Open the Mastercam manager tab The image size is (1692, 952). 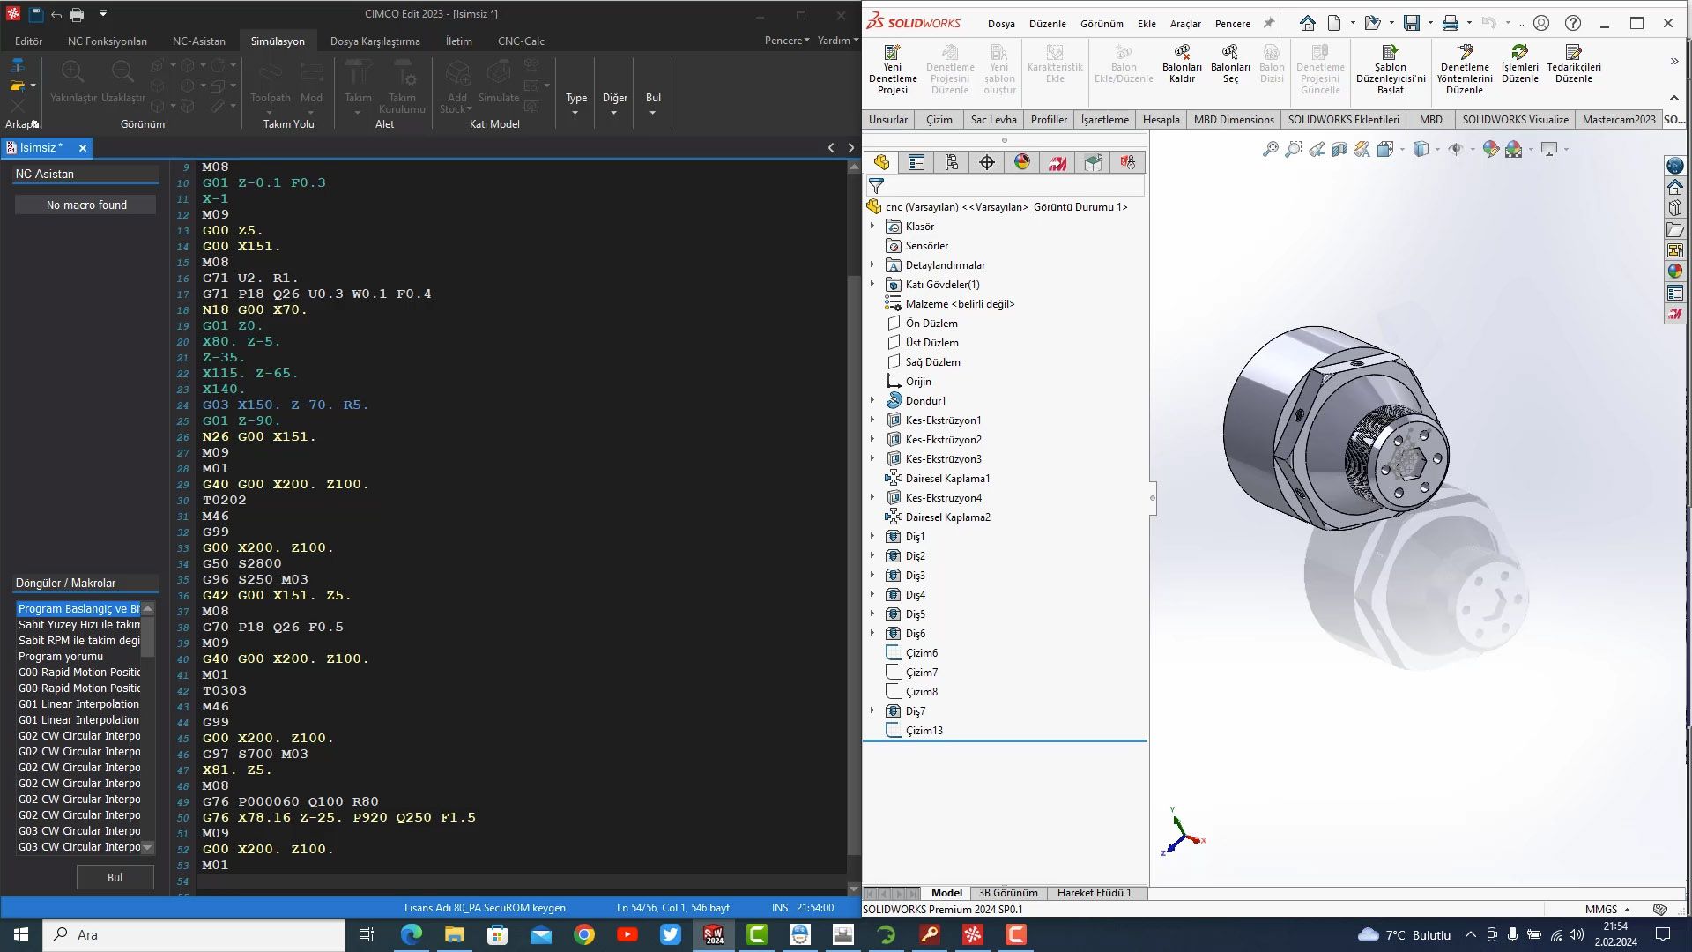point(1057,162)
